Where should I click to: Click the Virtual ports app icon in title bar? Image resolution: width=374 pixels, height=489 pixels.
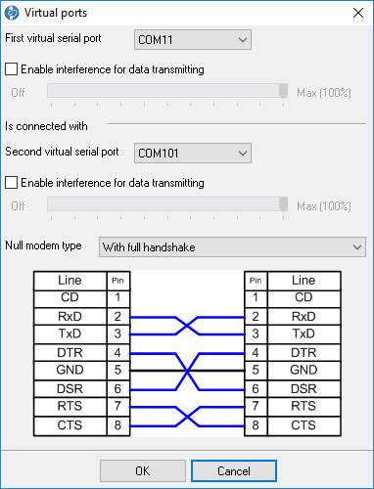click(12, 13)
